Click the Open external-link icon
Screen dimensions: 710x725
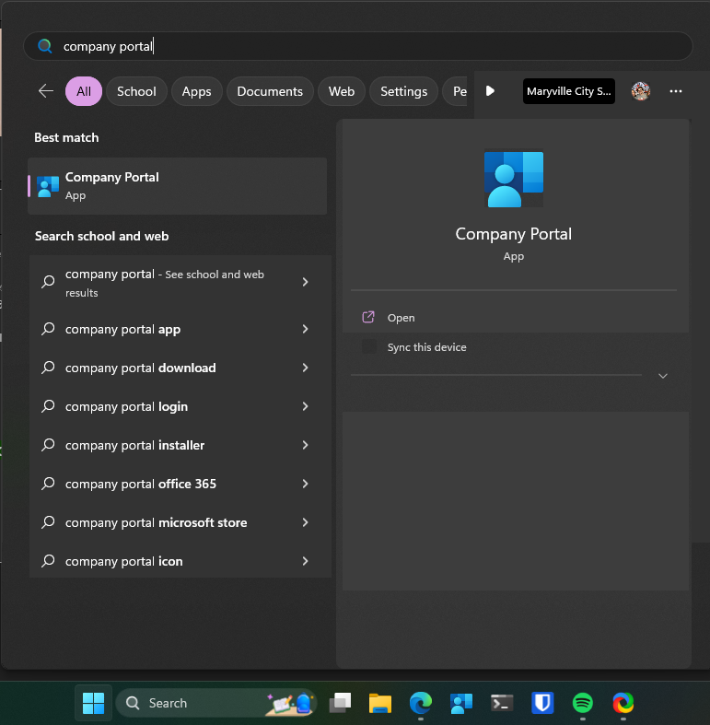[x=368, y=317]
